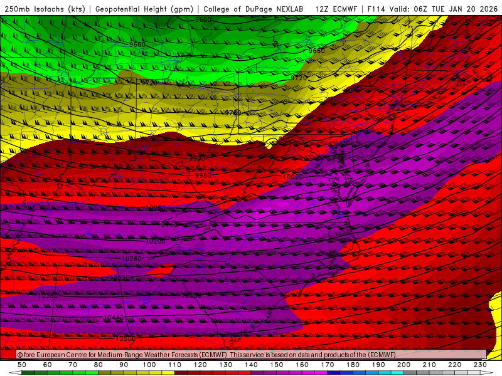Click the 50 knots color scale label

coord(22,365)
